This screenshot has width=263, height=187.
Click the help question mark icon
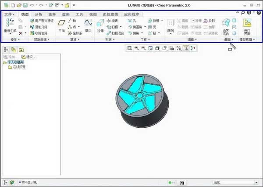tap(259, 13)
